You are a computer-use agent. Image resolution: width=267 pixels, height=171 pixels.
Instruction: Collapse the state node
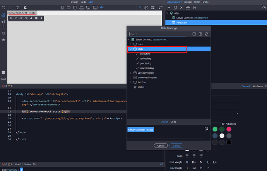131,49
